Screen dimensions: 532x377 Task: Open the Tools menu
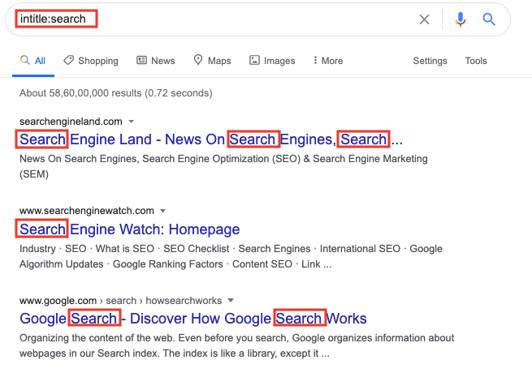476,61
